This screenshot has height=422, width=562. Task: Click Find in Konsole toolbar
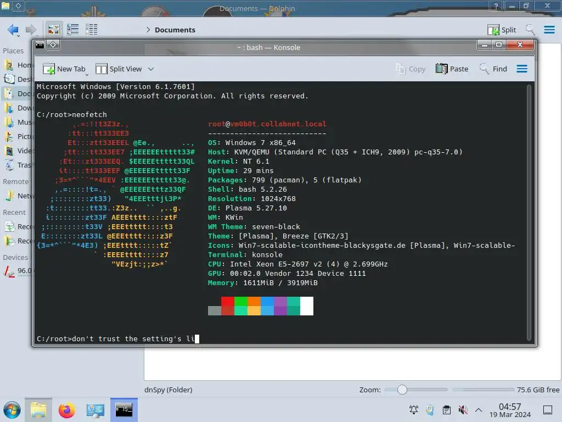(x=493, y=69)
